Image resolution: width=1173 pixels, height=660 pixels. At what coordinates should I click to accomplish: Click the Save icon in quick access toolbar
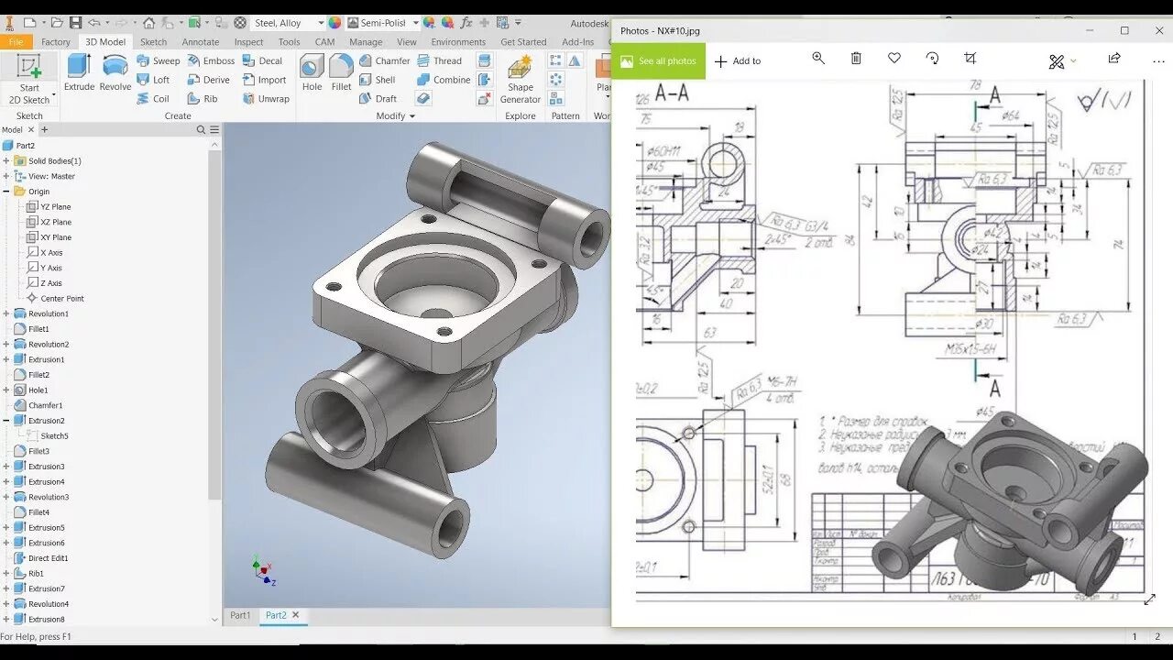pyautogui.click(x=75, y=23)
